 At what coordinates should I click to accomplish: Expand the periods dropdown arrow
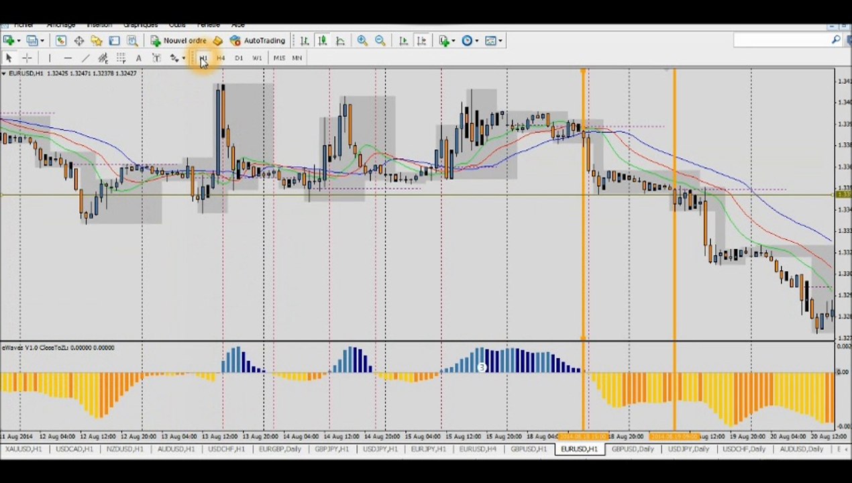click(477, 41)
